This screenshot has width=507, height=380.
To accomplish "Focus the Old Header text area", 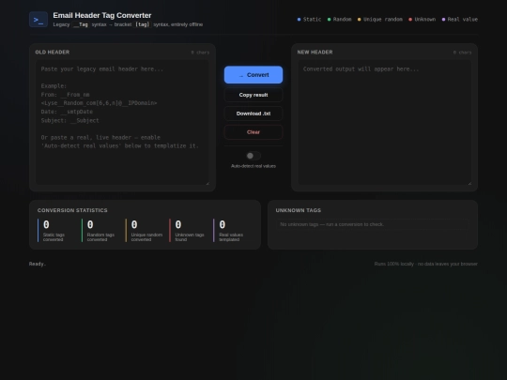I will [122, 123].
